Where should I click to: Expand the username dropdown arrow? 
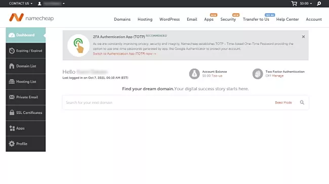pyautogui.click(x=64, y=4)
